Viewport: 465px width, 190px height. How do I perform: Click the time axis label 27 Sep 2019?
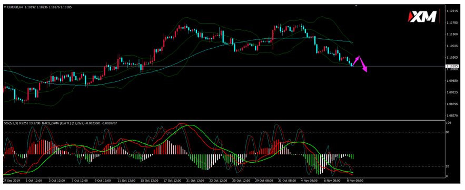(12, 180)
